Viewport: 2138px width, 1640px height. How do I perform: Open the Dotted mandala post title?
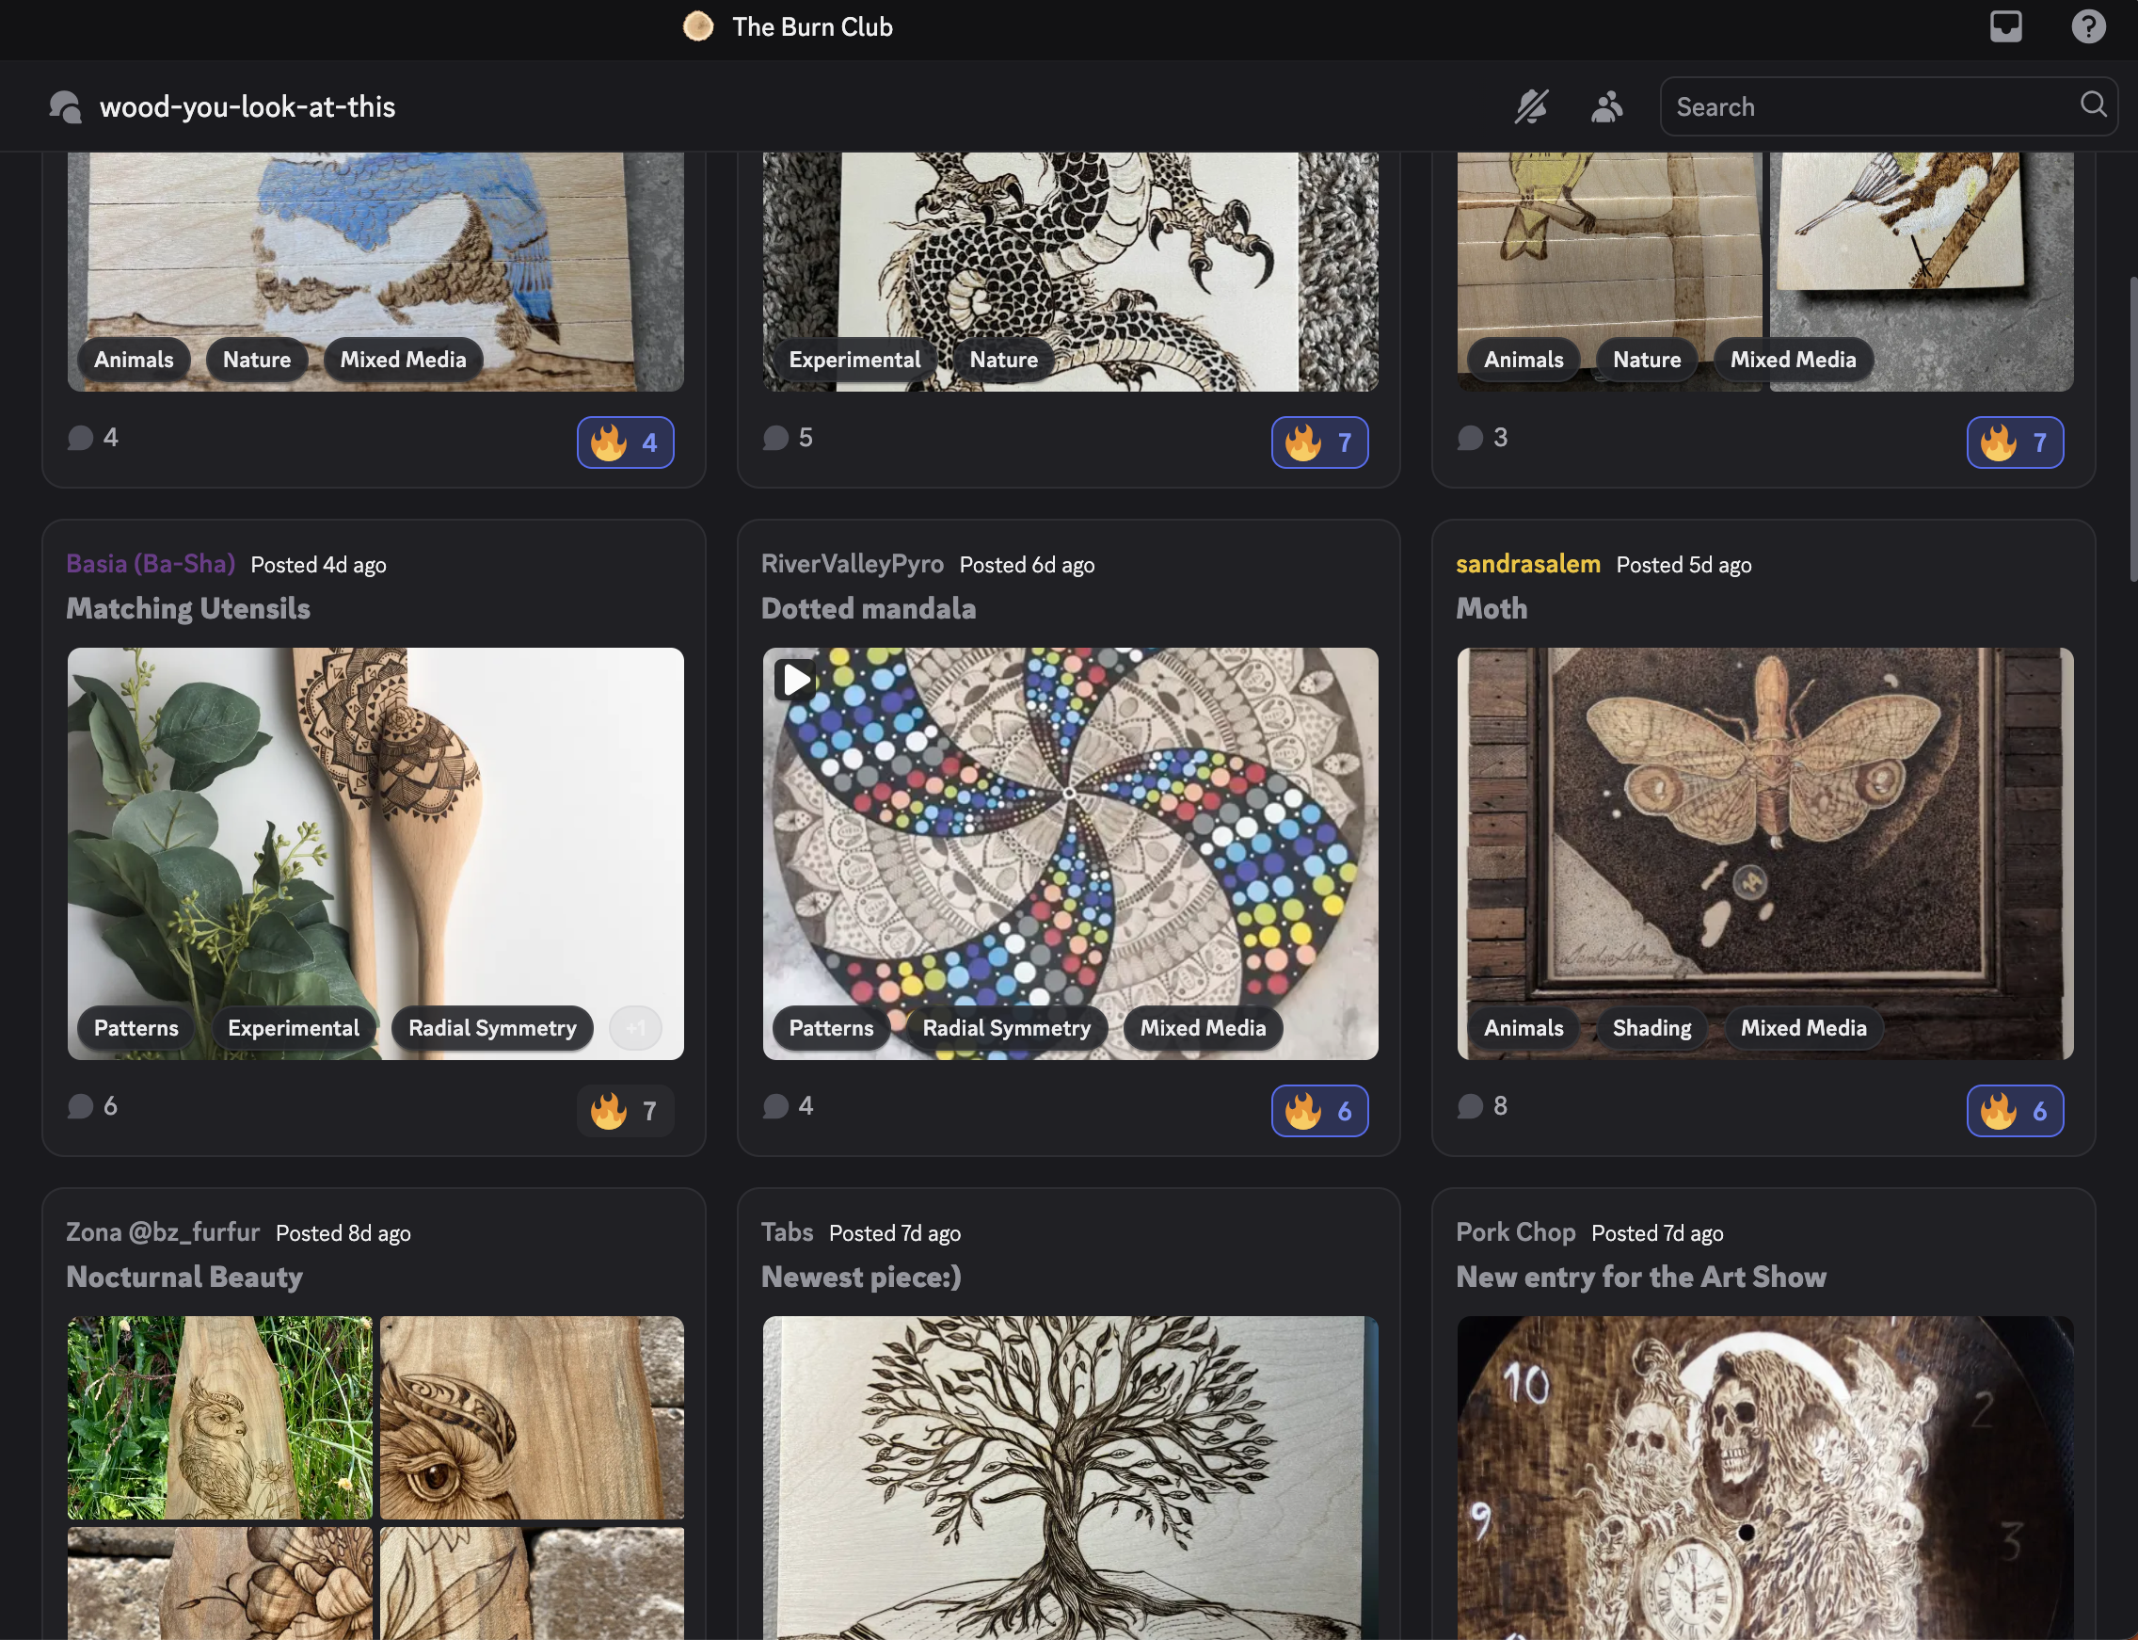(x=869, y=608)
